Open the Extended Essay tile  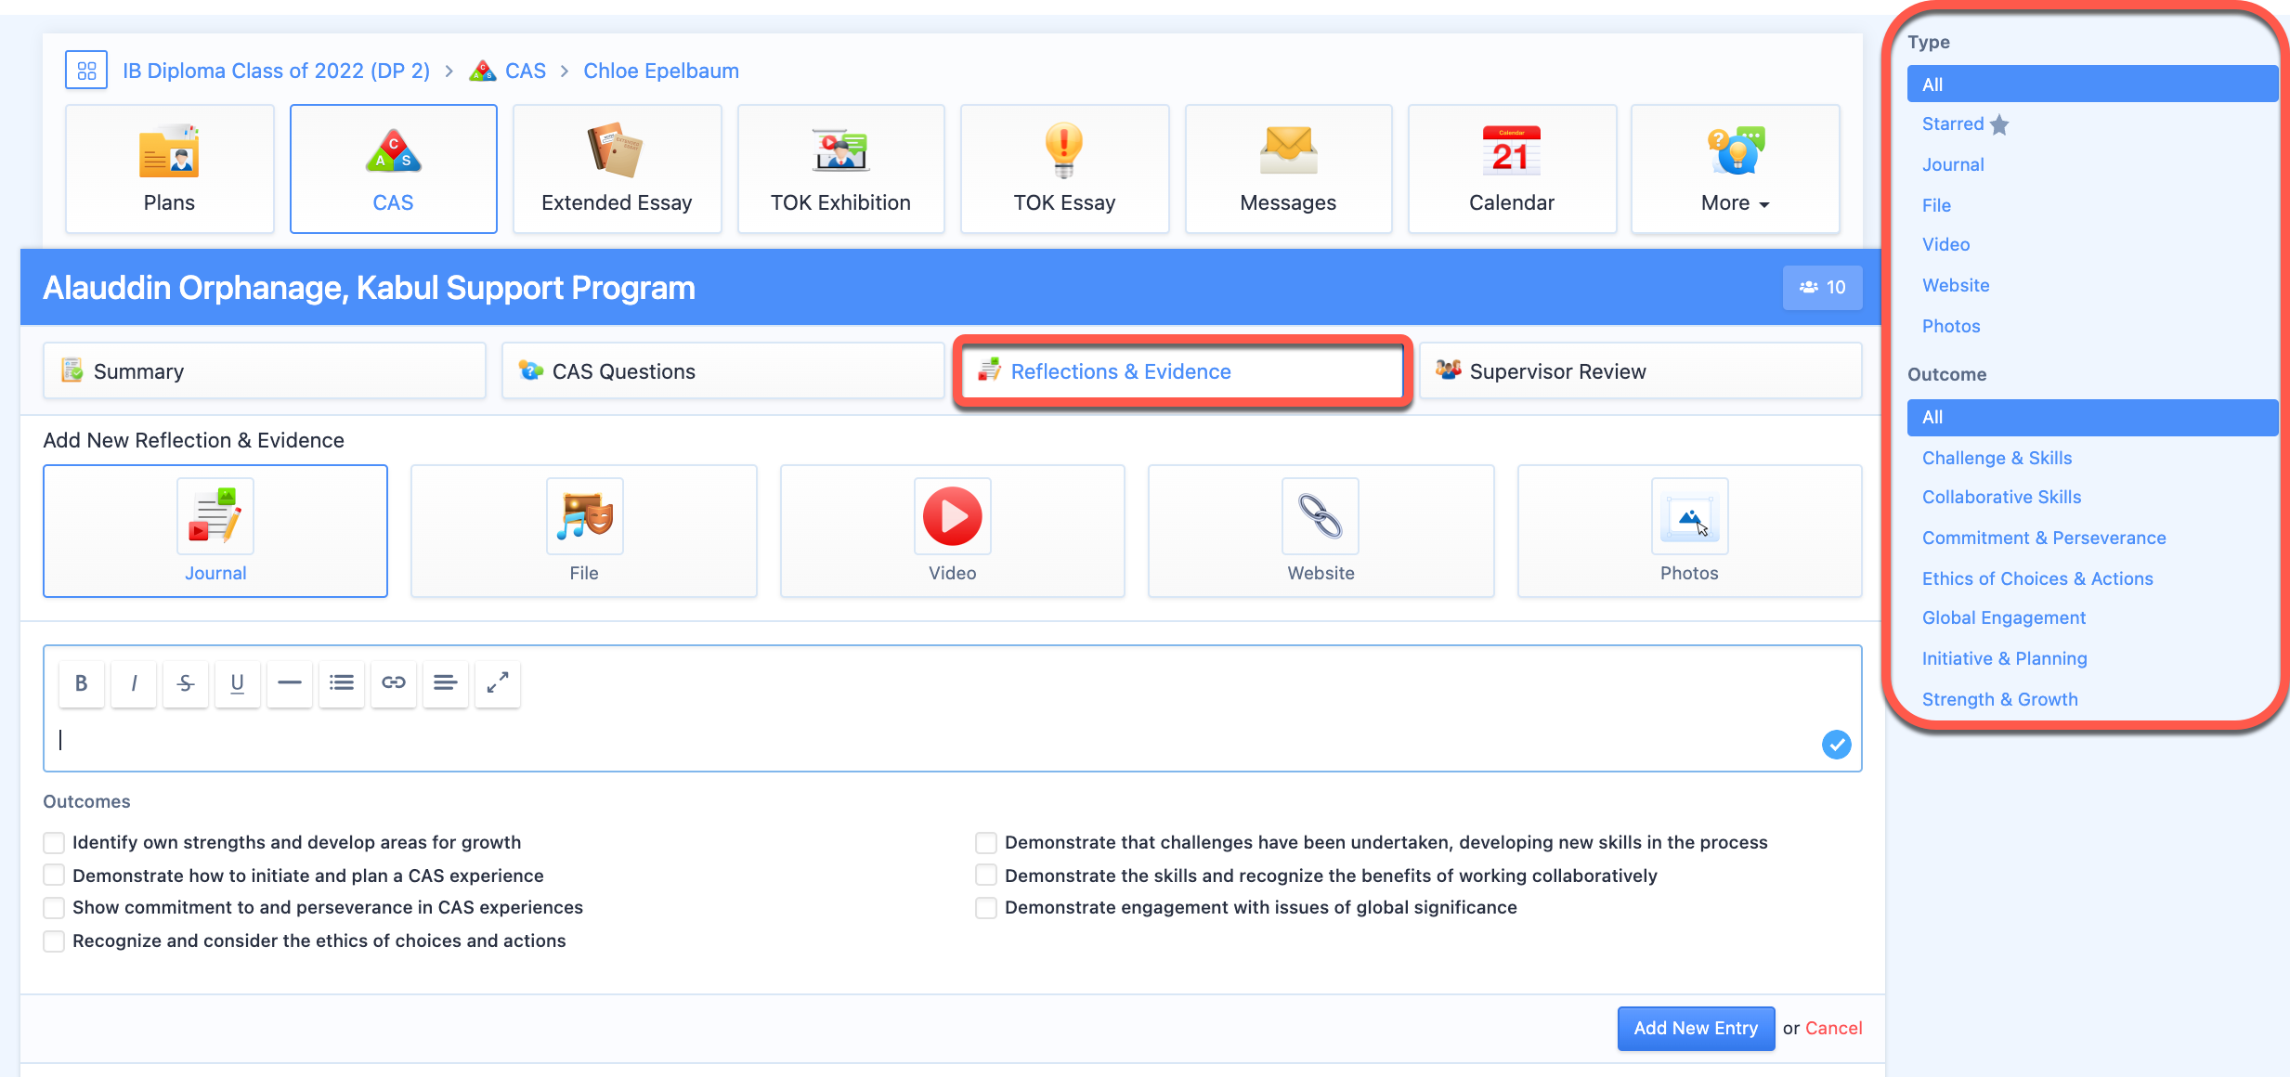(617, 169)
